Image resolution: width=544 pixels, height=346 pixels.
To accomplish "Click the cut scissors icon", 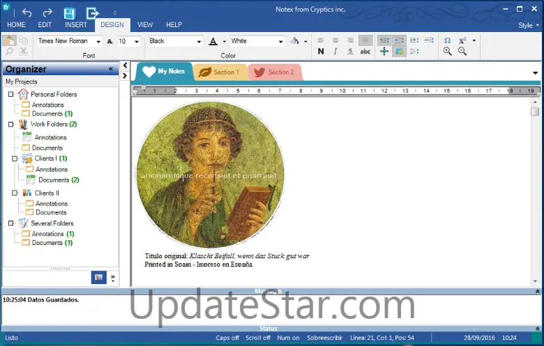I will [x=23, y=52].
